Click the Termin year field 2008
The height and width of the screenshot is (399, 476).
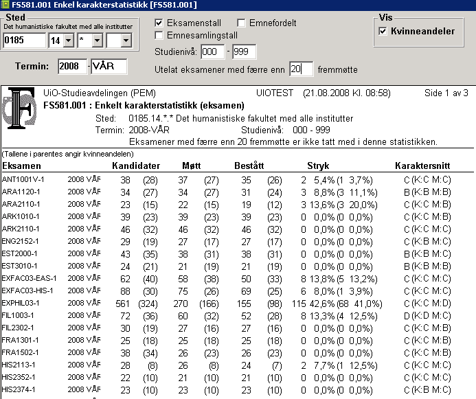point(72,66)
